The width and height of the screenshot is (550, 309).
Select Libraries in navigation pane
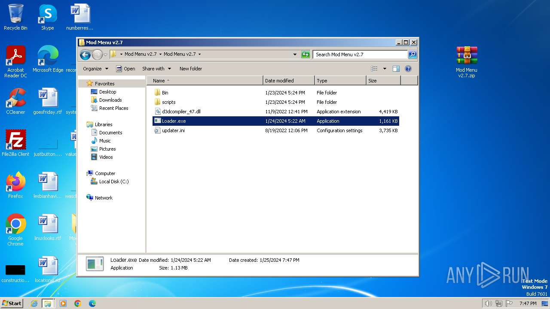[x=104, y=124]
